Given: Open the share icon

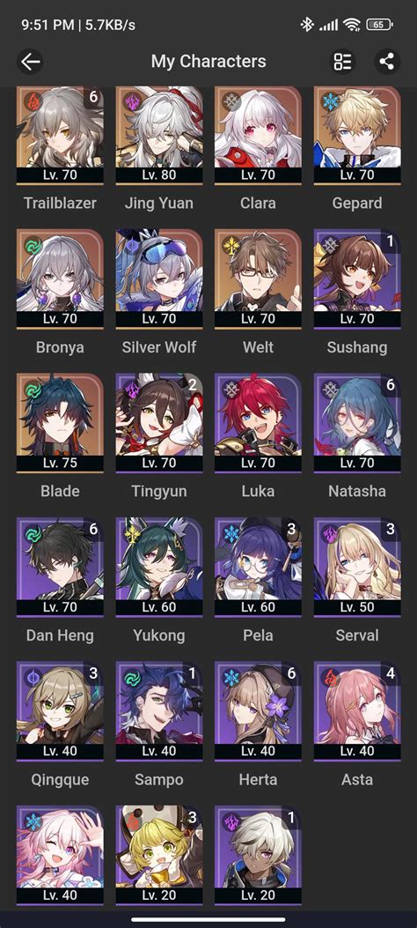Looking at the screenshot, I should coord(387,62).
